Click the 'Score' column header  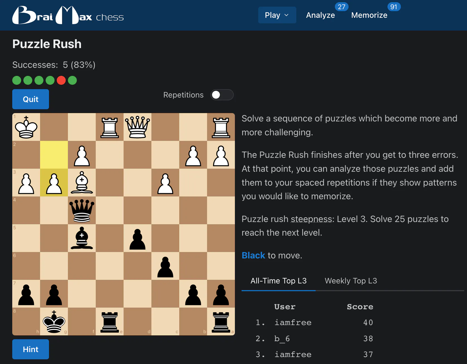point(360,306)
